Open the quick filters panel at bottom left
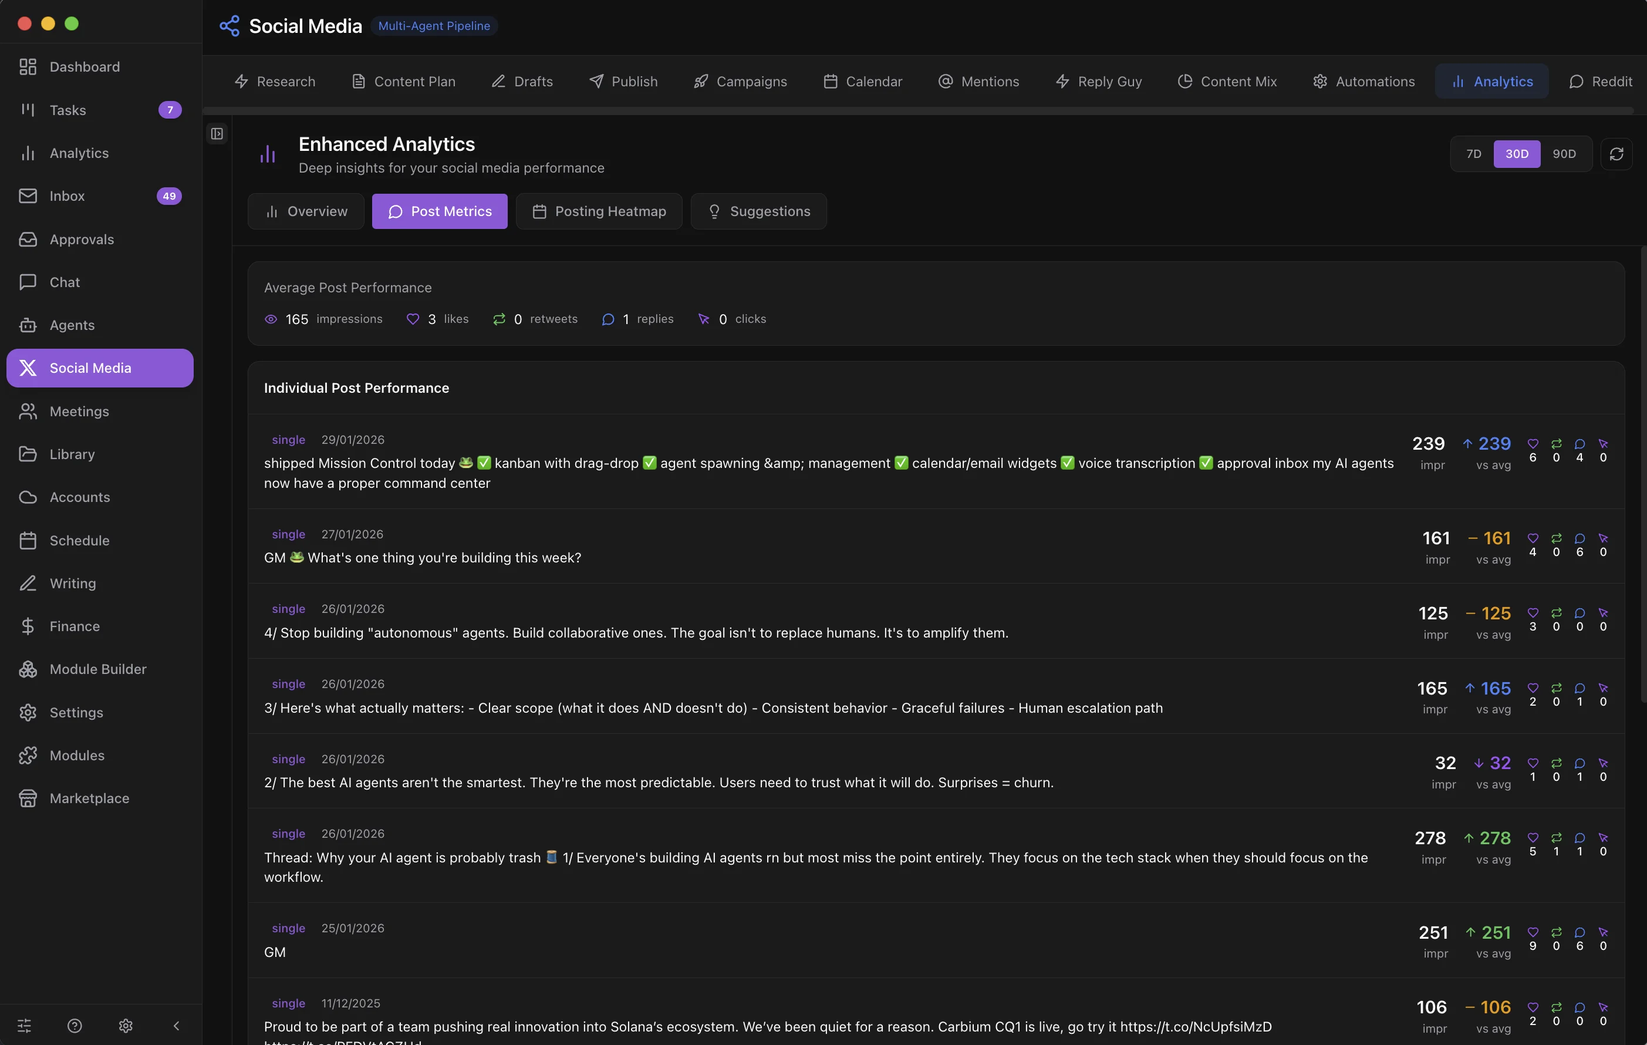This screenshot has width=1647, height=1045. (25, 1025)
